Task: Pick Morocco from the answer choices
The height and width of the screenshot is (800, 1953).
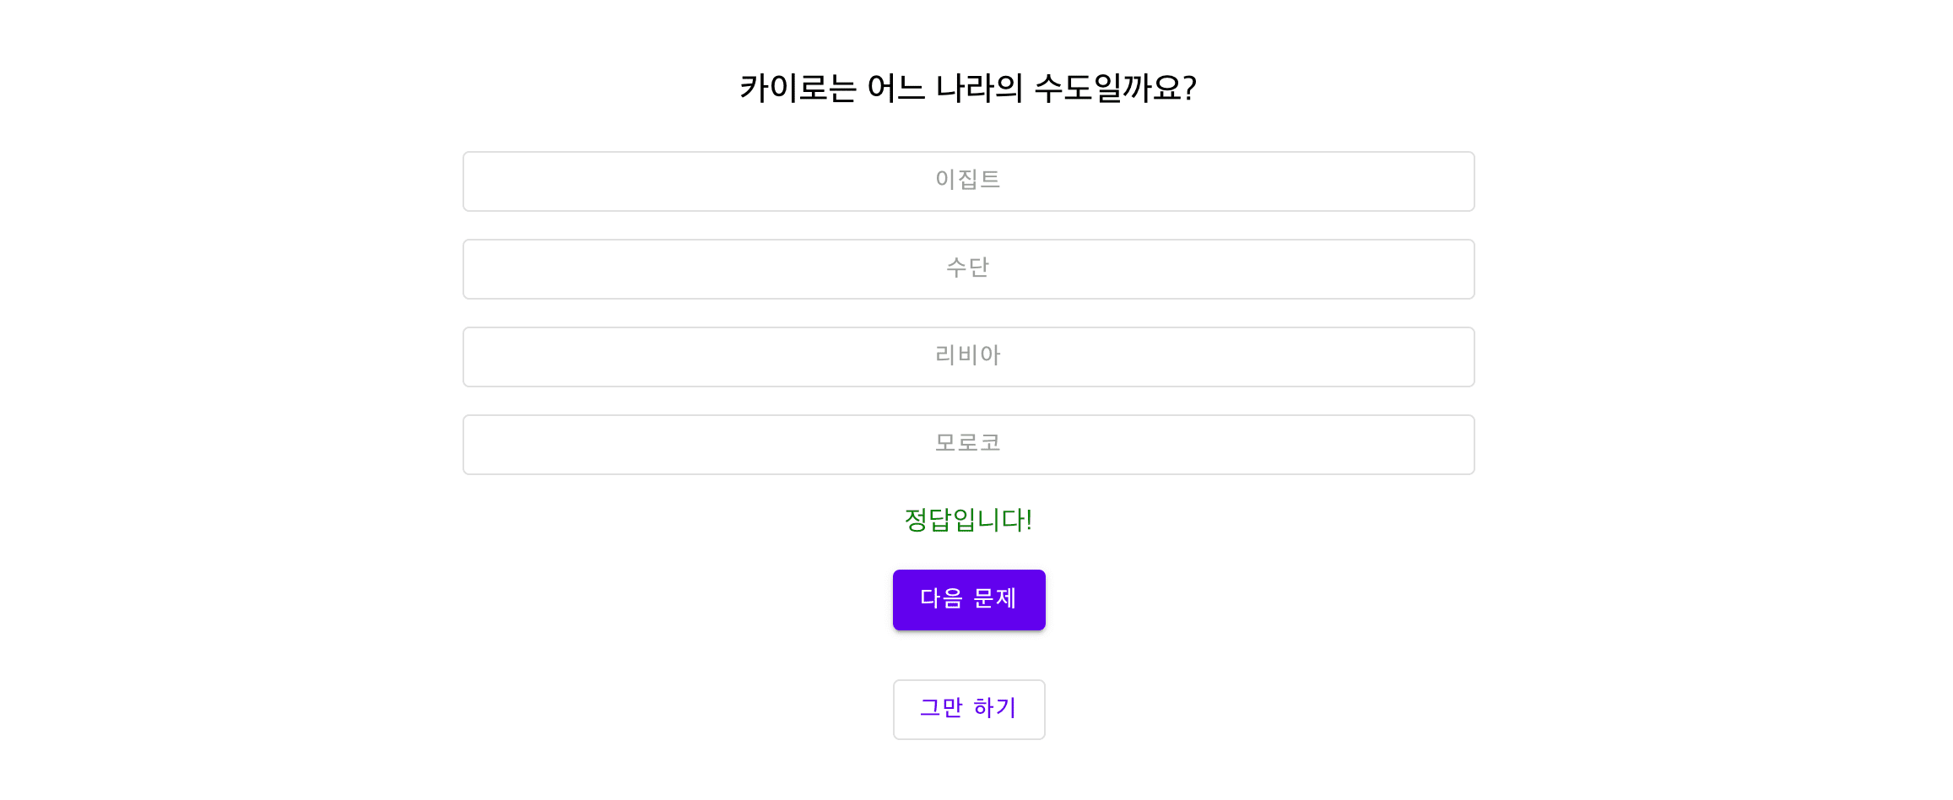Action: coord(968,444)
